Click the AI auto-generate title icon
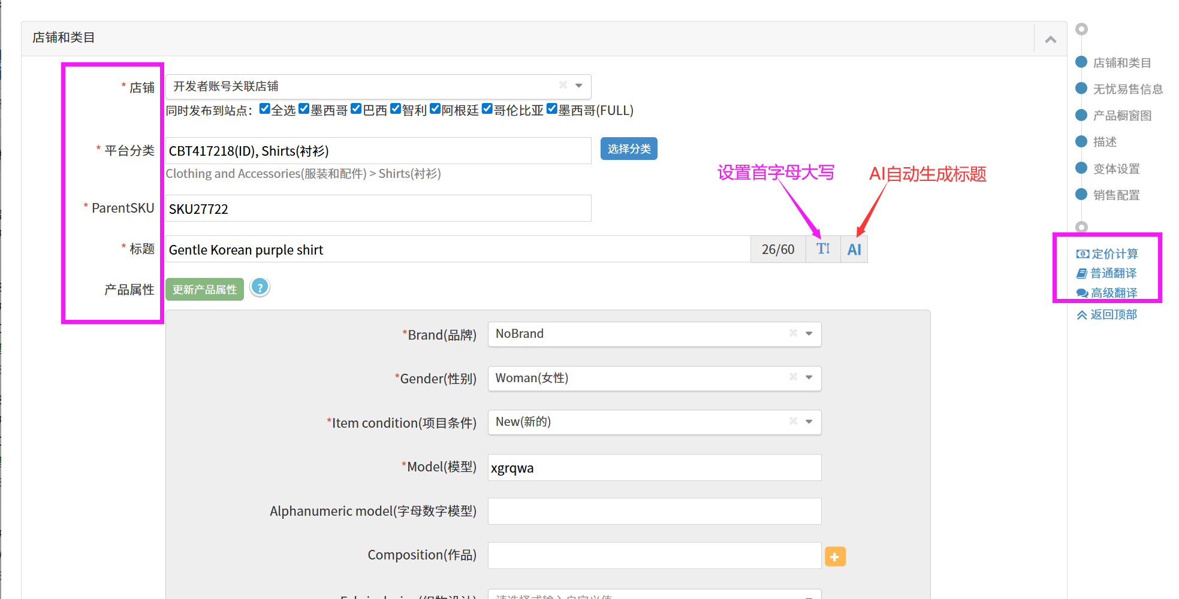The image size is (1179, 599). (854, 249)
